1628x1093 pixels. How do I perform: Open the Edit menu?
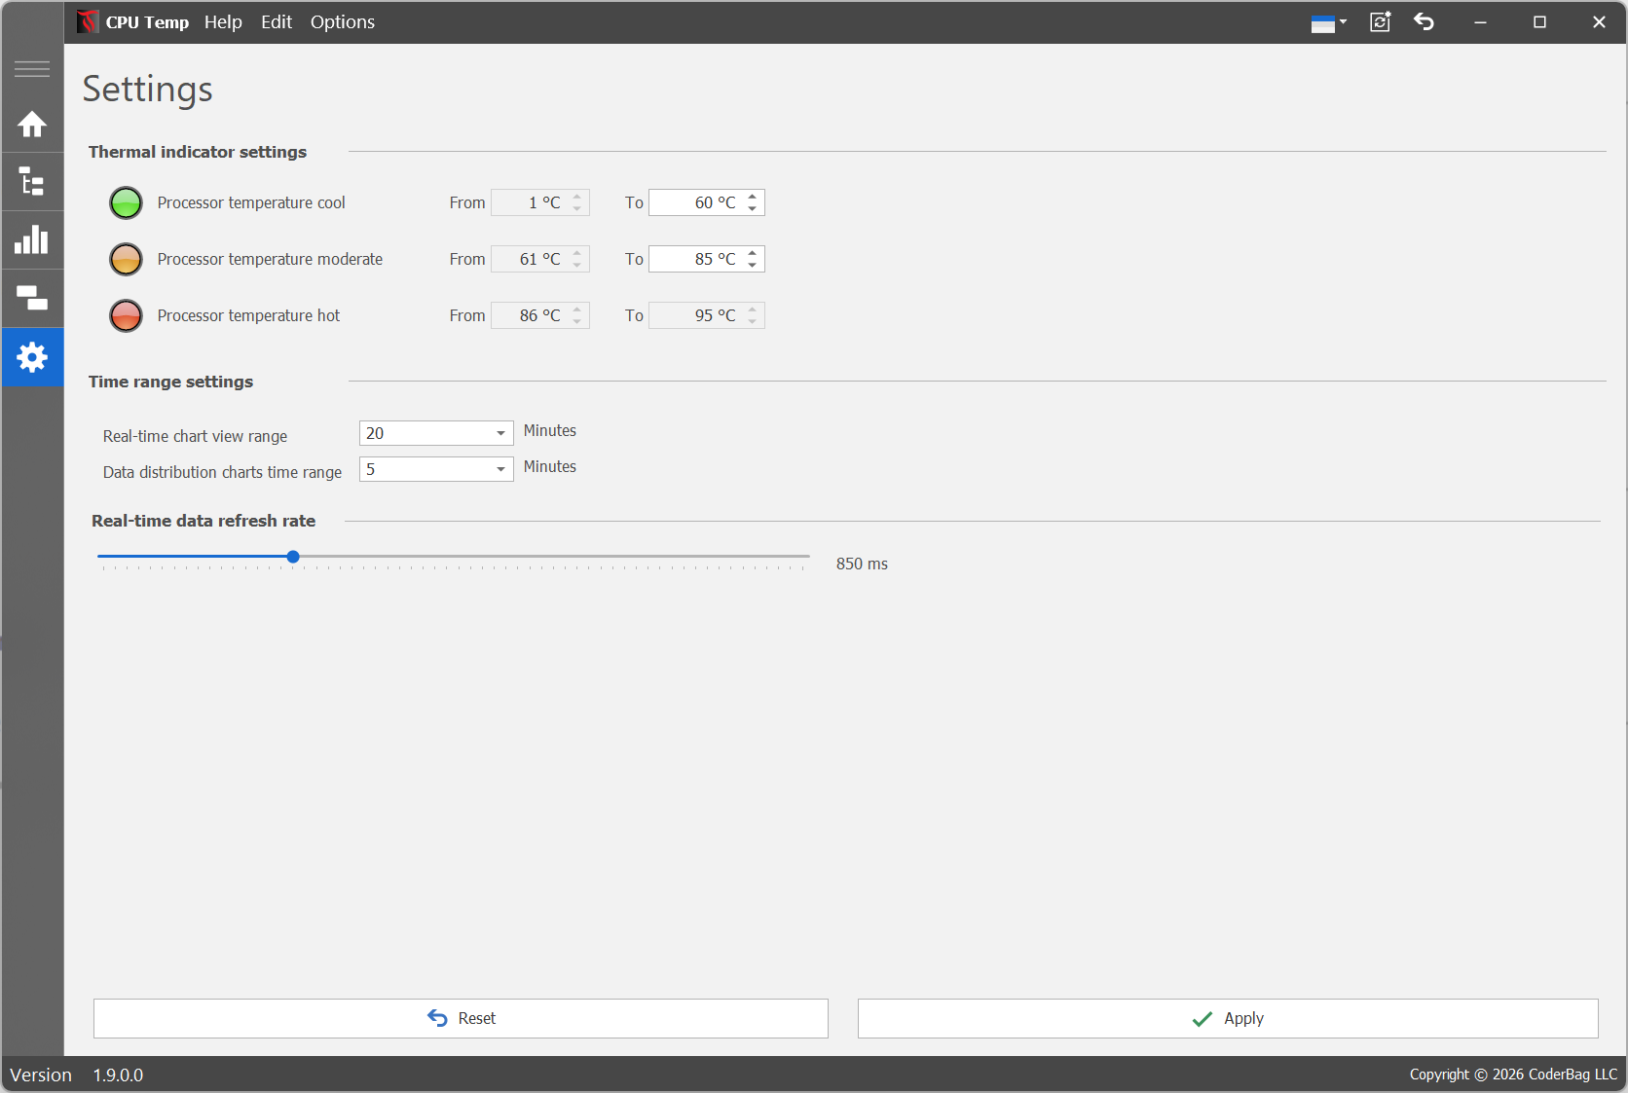point(276,22)
